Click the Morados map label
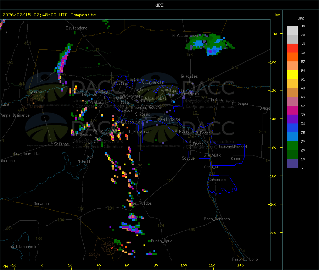Screen dimensions: 319x270 41,204
